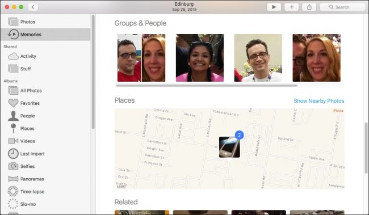Select the Memories clock icon
Screen dimensions: 369x215
click(x=13, y=34)
